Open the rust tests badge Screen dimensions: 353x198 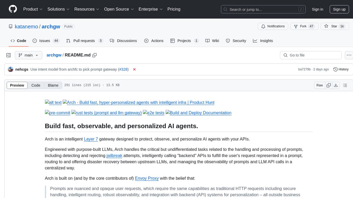pos(107,113)
